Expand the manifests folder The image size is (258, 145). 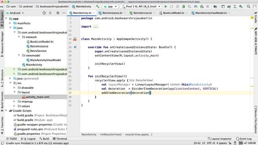[x=10, y=23]
